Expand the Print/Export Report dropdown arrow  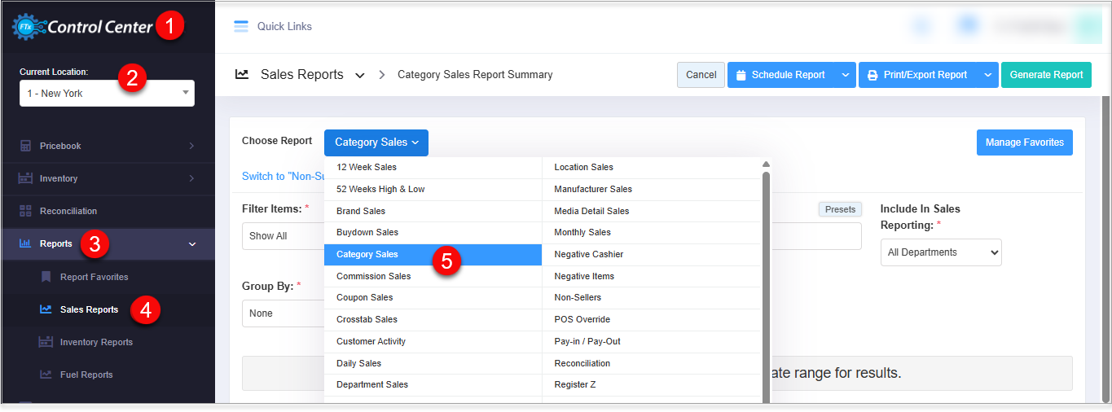click(x=987, y=75)
